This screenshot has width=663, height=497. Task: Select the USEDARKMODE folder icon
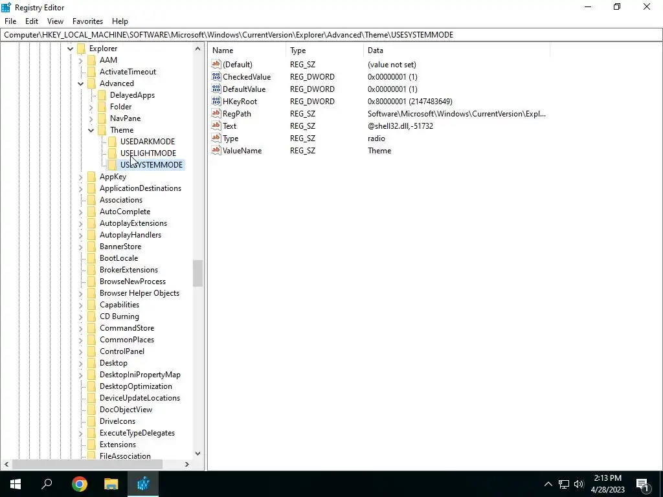pyautogui.click(x=113, y=142)
